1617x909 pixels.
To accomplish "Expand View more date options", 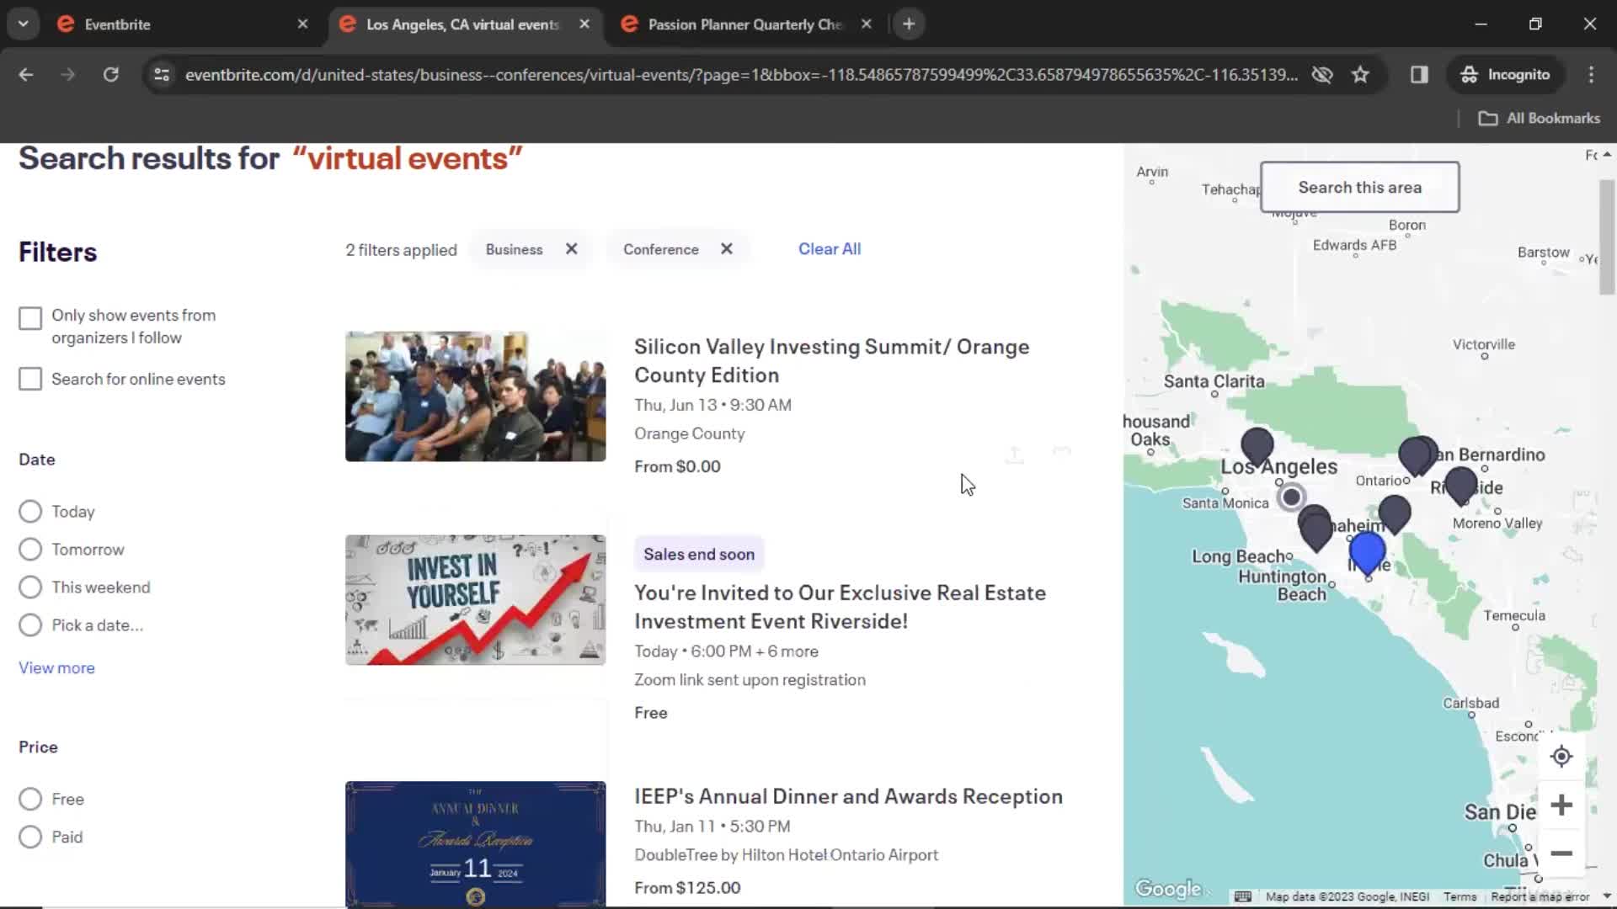I will click(x=56, y=668).
